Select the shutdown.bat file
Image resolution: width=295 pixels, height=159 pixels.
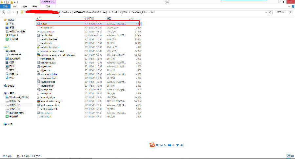click(46, 82)
